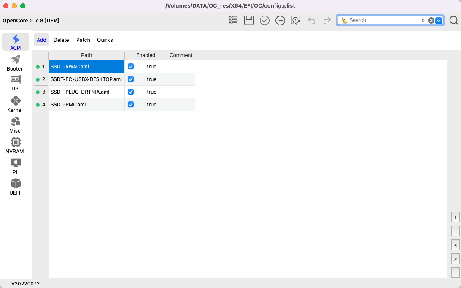Switch to the Kernel section
The width and height of the screenshot is (461, 288).
click(15, 103)
